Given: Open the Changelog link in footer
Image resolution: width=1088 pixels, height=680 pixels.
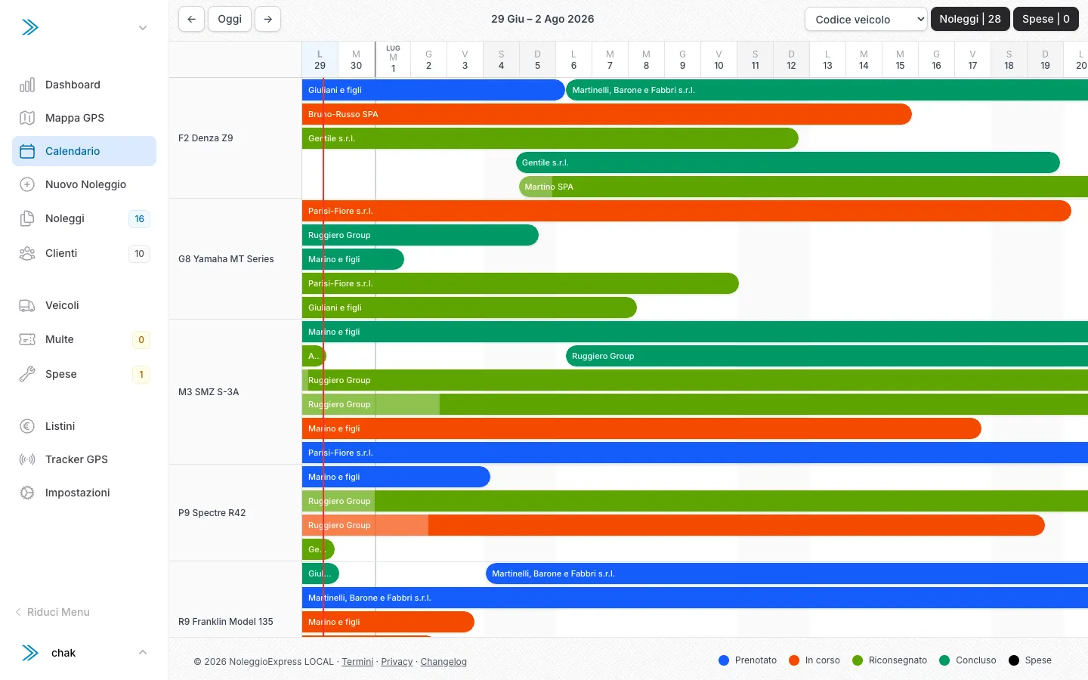Looking at the screenshot, I should pyautogui.click(x=444, y=662).
